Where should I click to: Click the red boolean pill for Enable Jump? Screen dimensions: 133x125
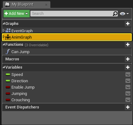(8, 87)
